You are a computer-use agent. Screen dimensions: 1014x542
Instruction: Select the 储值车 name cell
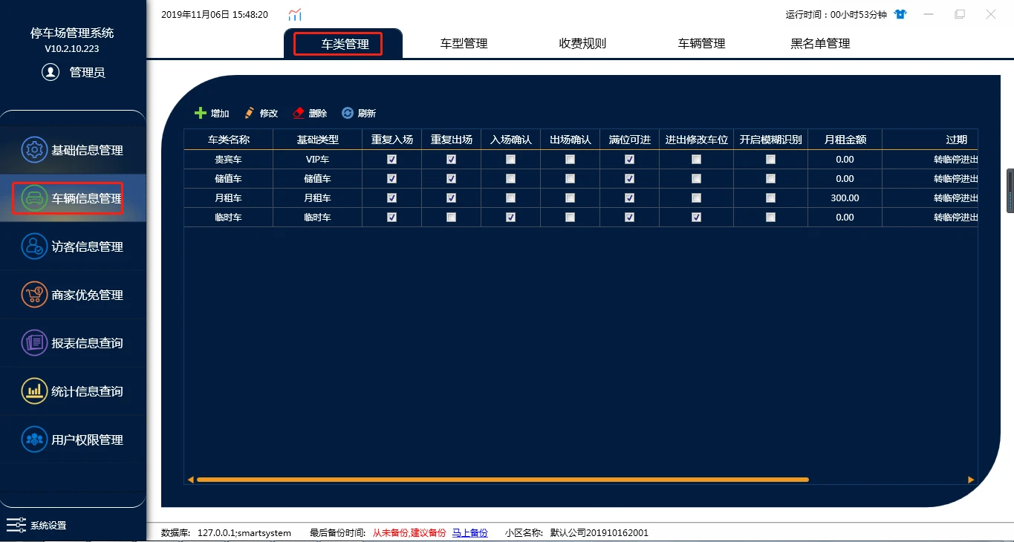[x=229, y=179]
